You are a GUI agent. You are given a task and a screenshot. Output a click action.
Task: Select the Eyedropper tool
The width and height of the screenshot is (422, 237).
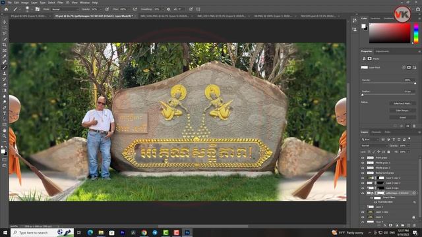[x=5, y=56]
